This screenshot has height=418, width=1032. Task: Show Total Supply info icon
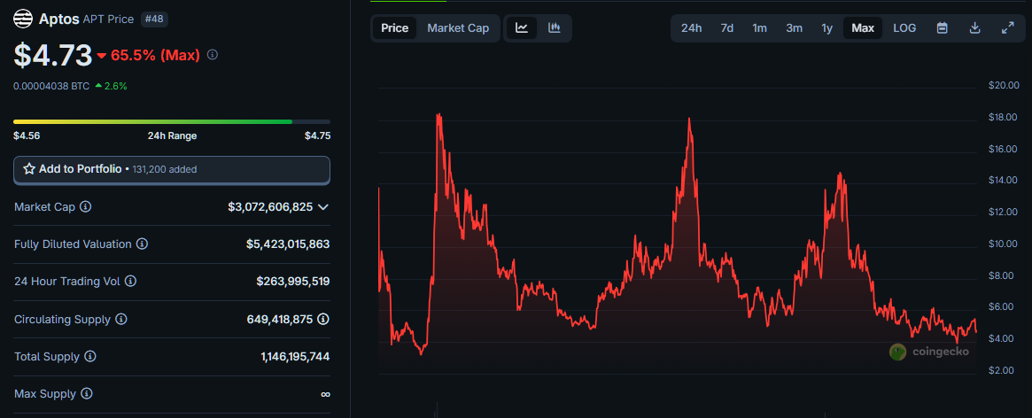point(90,357)
